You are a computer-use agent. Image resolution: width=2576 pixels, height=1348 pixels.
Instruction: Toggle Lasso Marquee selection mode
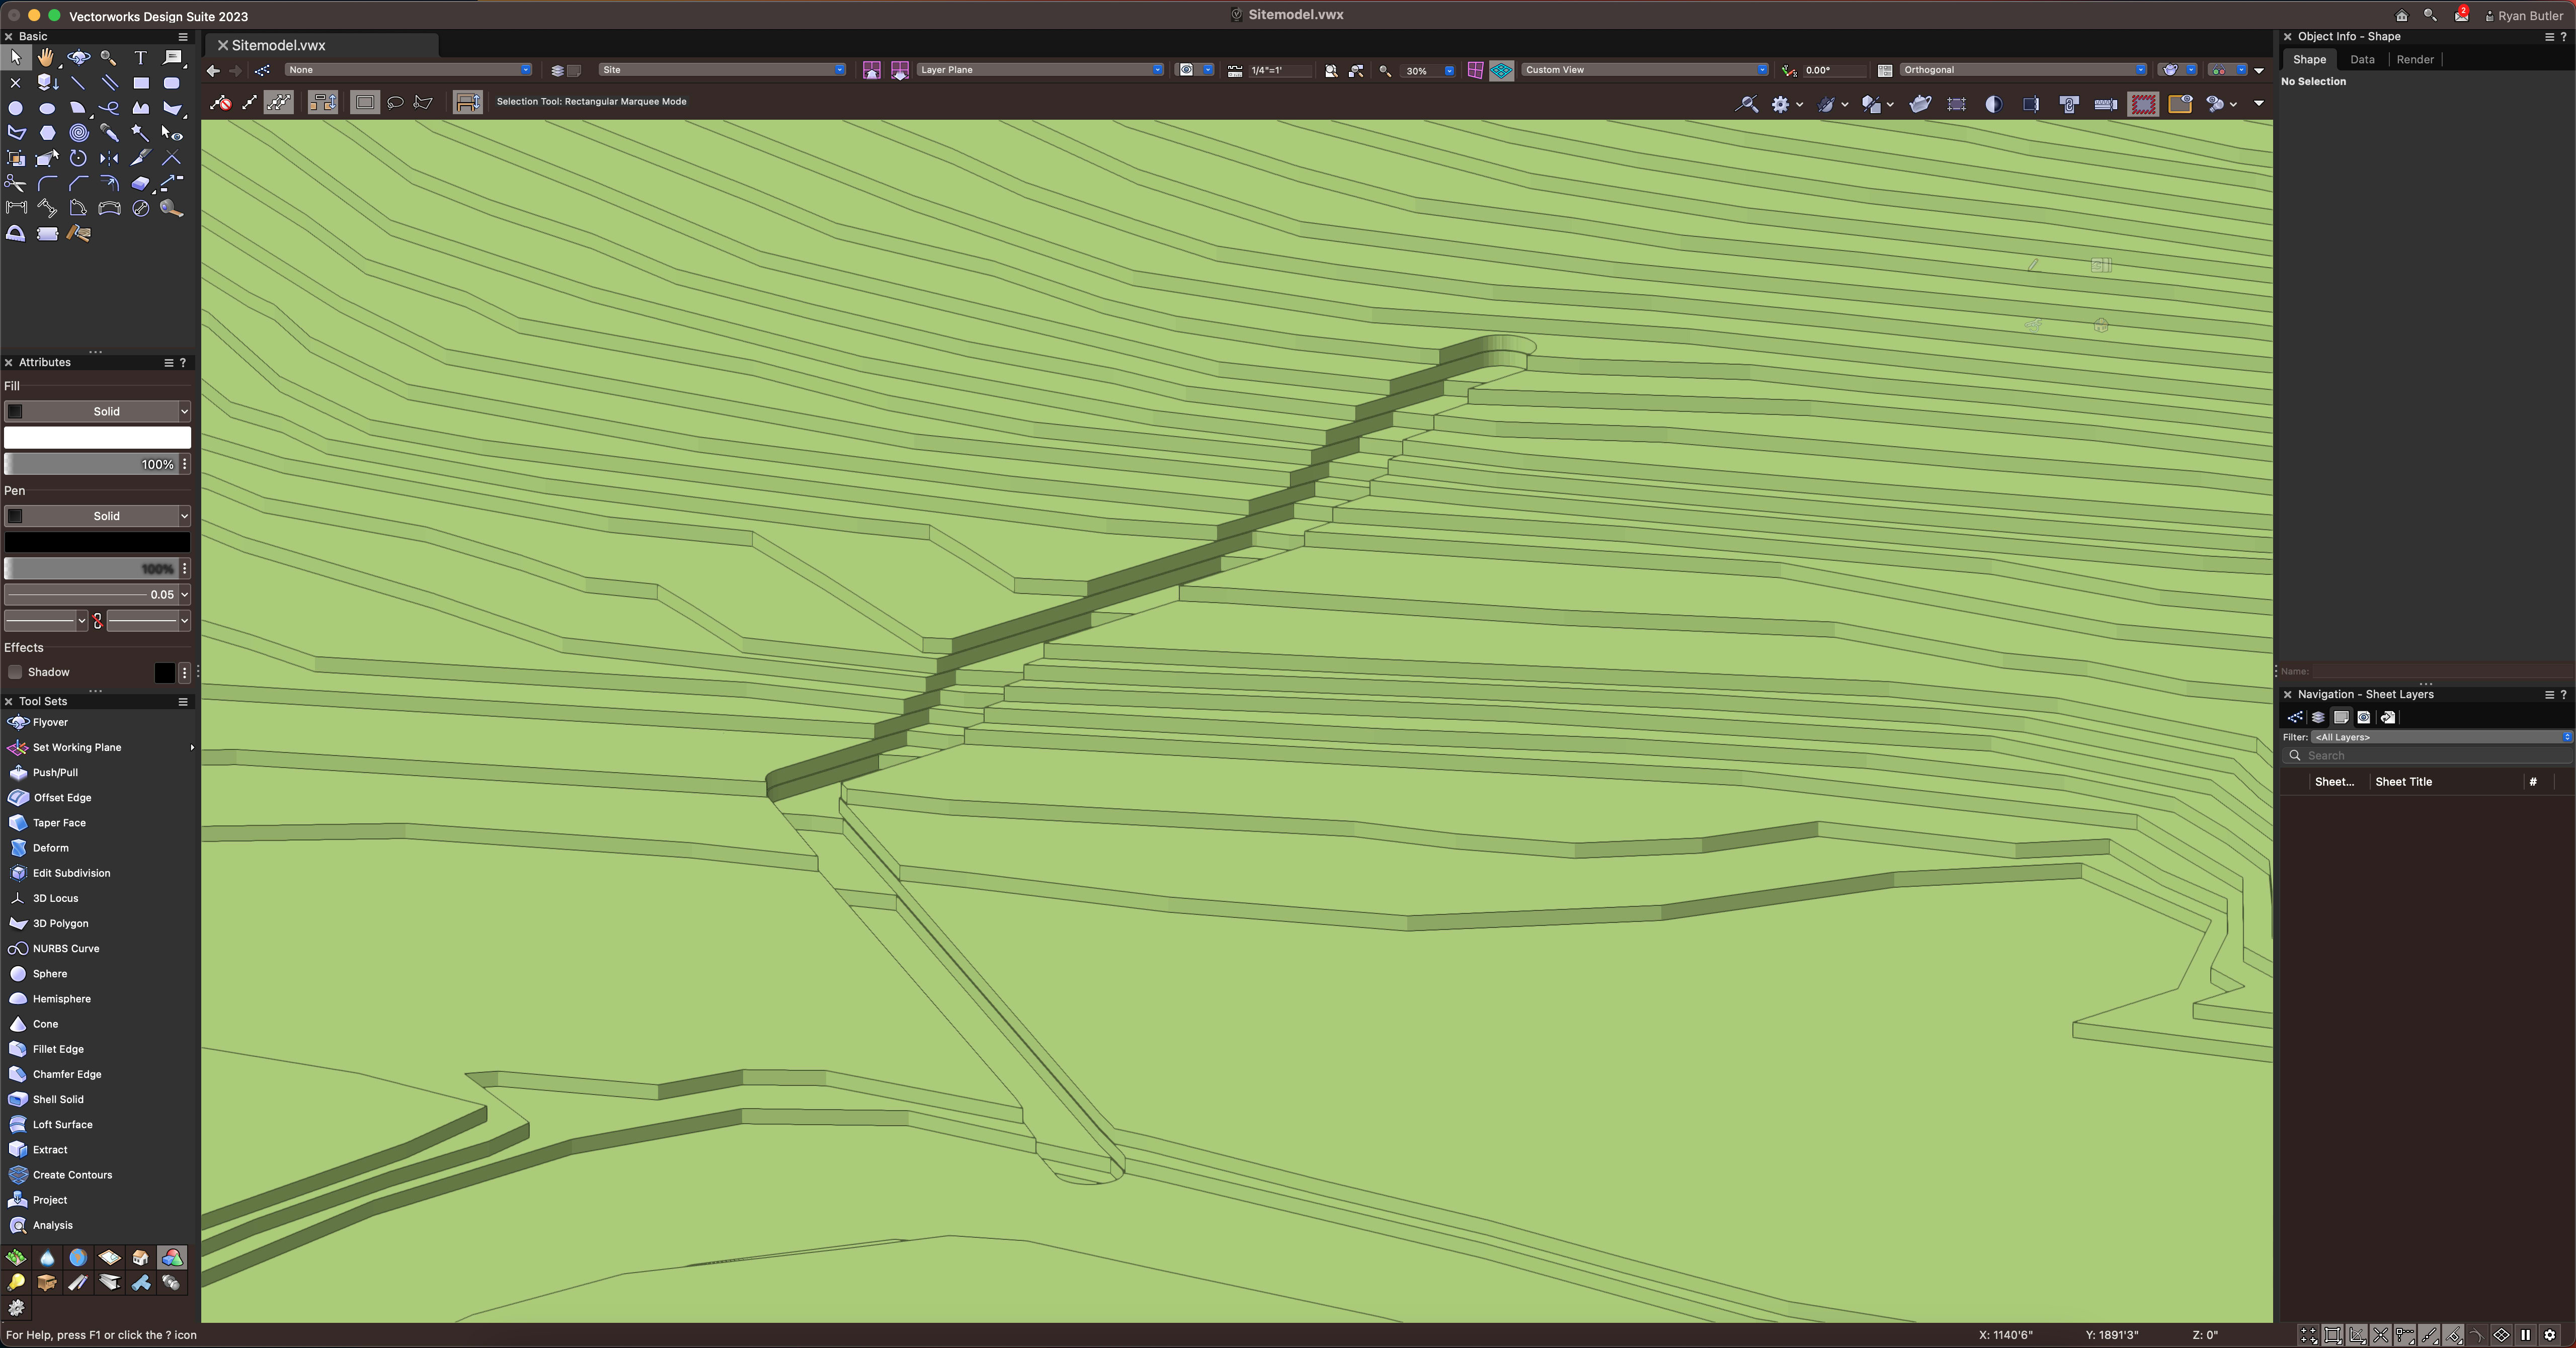(x=395, y=102)
